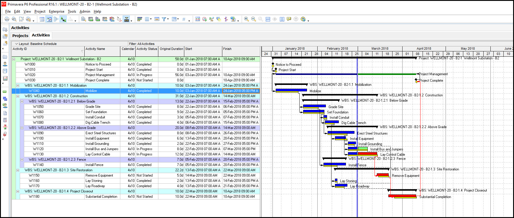Select the Activities tab
This screenshot has width=514, height=218.
click(x=41, y=35)
